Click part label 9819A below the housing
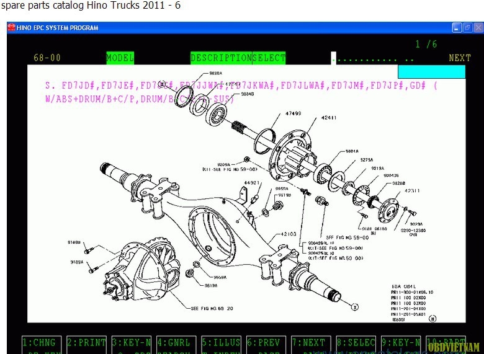Image resolution: width=484 pixels, height=354 pixels. click(x=211, y=286)
